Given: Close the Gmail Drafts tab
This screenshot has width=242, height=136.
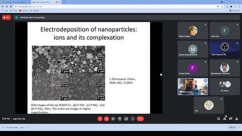Looking at the screenshot, I should point(29,2).
